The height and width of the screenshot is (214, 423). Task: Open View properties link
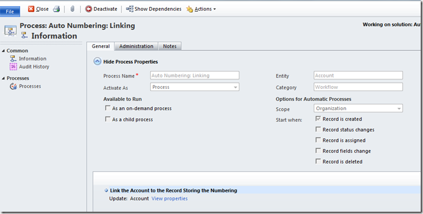tap(170, 199)
